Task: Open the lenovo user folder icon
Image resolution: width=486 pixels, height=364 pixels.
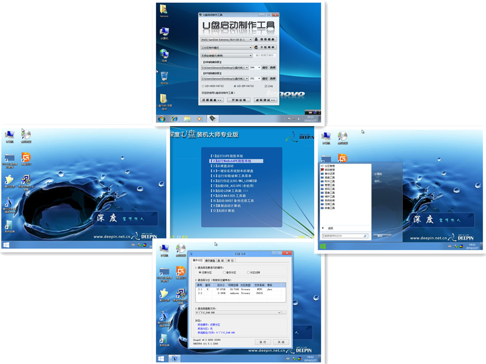Action: point(164,9)
